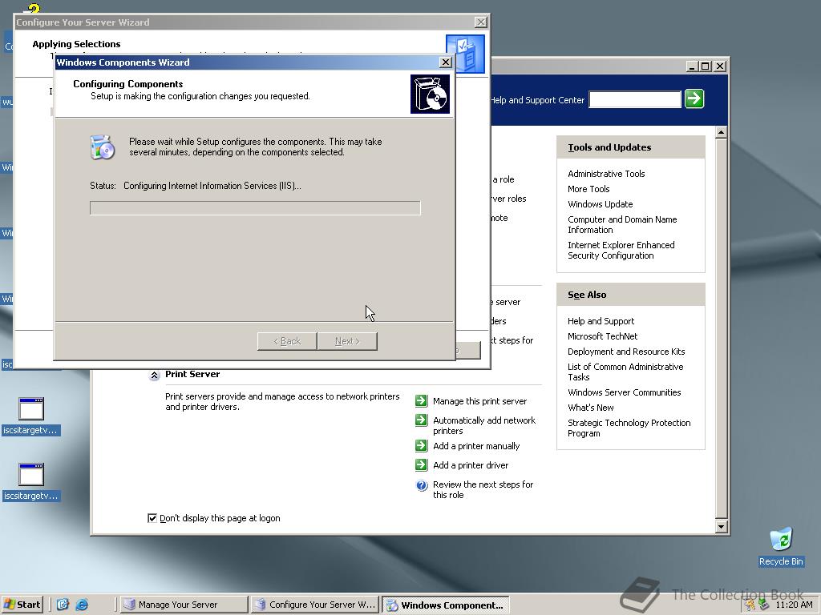
Task: Click the software box icon in wizard header
Action: 430,94
